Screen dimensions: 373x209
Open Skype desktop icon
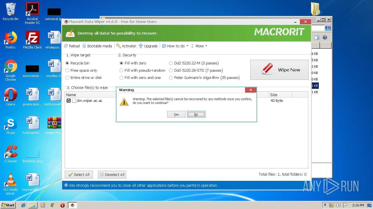[10, 125]
